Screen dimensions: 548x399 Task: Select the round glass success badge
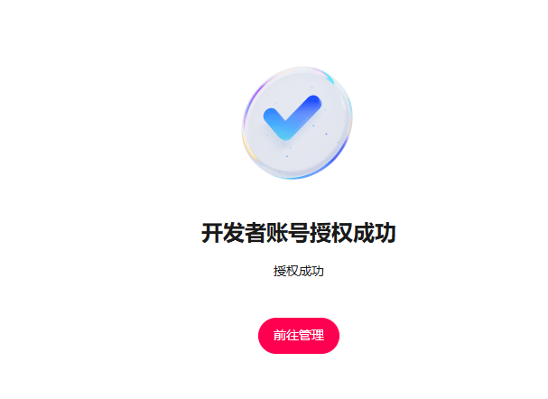tap(297, 123)
